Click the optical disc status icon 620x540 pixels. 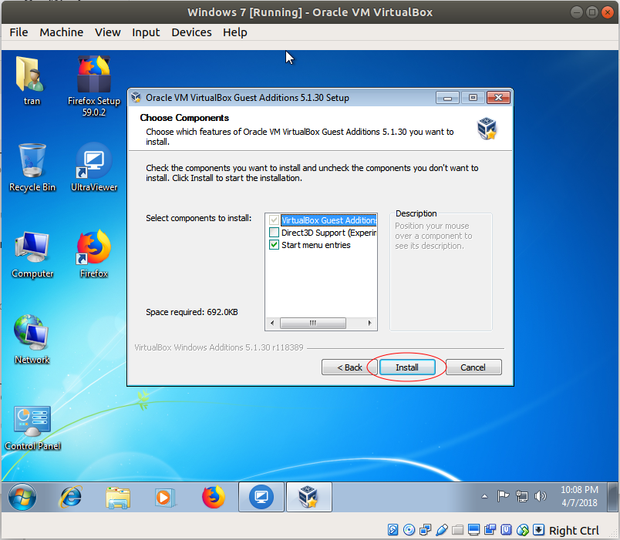[409, 529]
